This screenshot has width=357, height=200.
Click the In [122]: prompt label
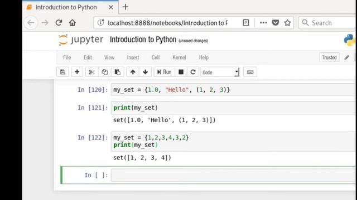[x=93, y=138]
